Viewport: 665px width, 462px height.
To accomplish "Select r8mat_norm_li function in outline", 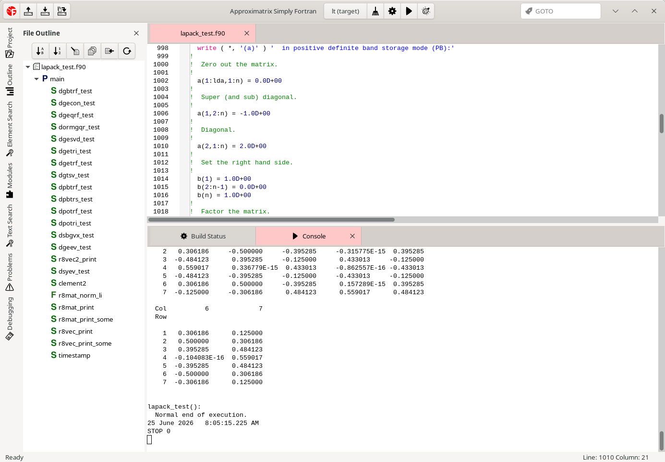I will point(80,295).
